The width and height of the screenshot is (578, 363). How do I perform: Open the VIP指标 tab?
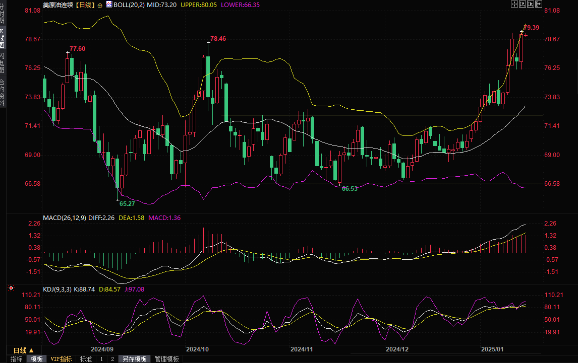tap(62, 359)
